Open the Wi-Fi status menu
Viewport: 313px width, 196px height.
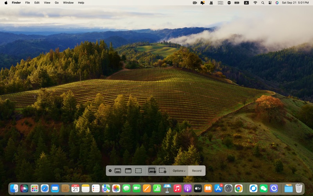point(255,3)
